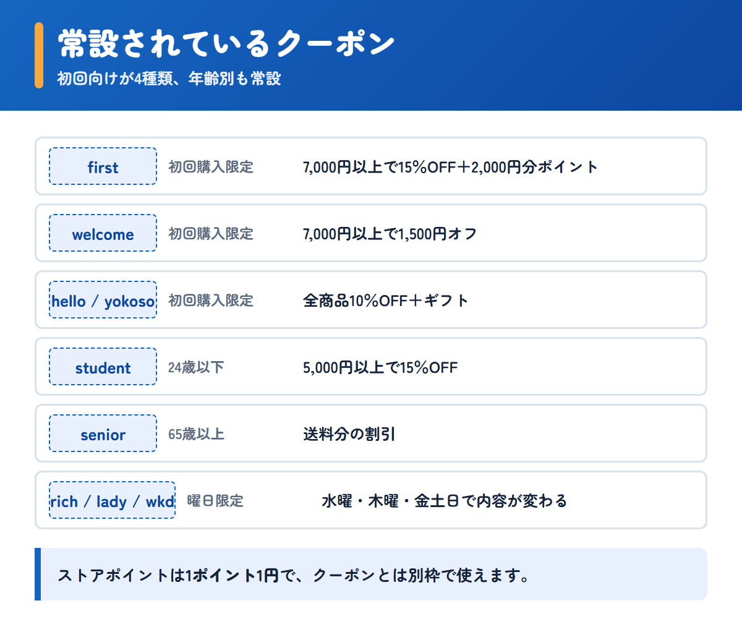The width and height of the screenshot is (742, 632).
Task: Click '7,000円以上で15%OFF＋2,000円分ポイント'
Action: (x=451, y=167)
